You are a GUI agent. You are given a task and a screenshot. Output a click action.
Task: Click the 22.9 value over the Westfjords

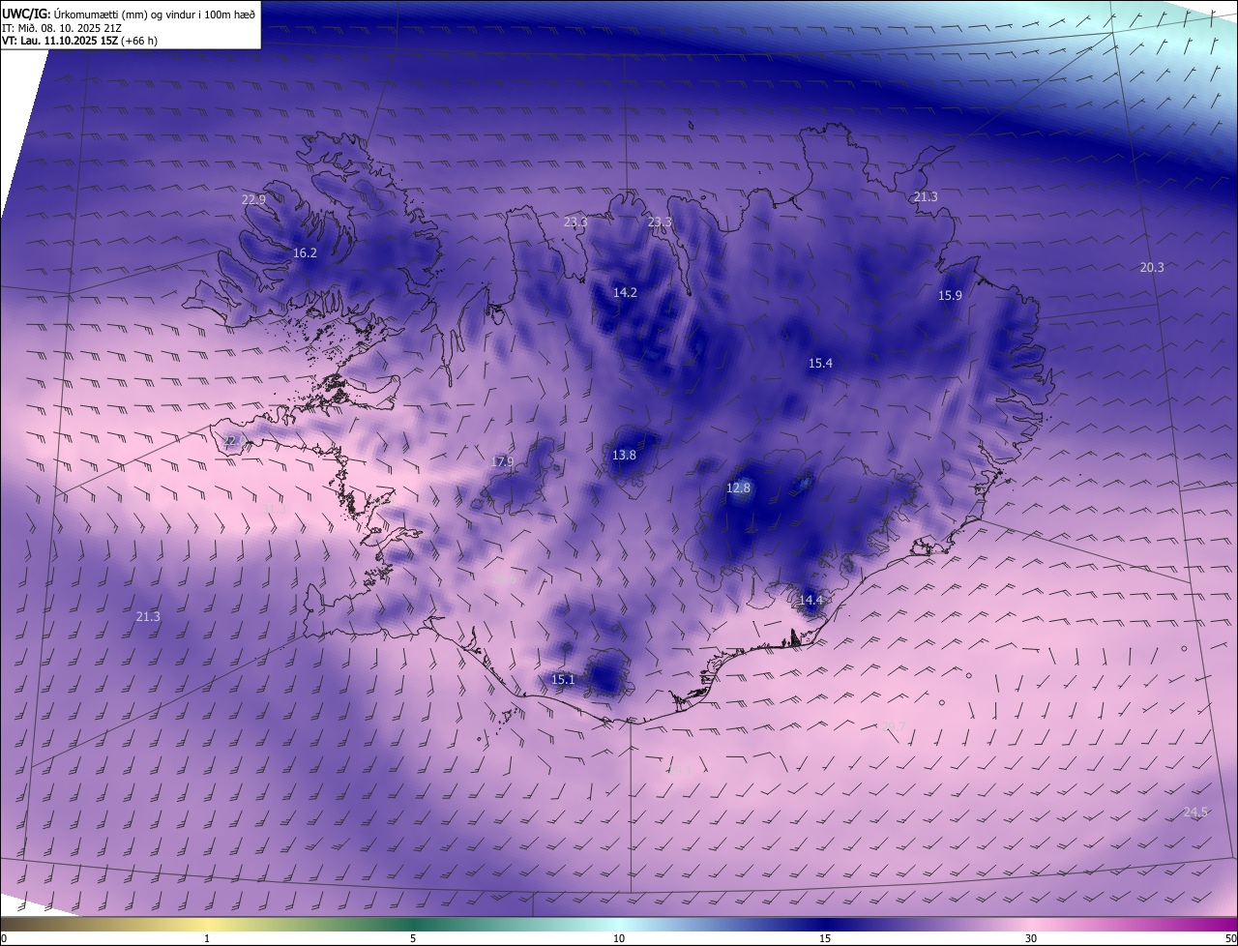pos(253,199)
